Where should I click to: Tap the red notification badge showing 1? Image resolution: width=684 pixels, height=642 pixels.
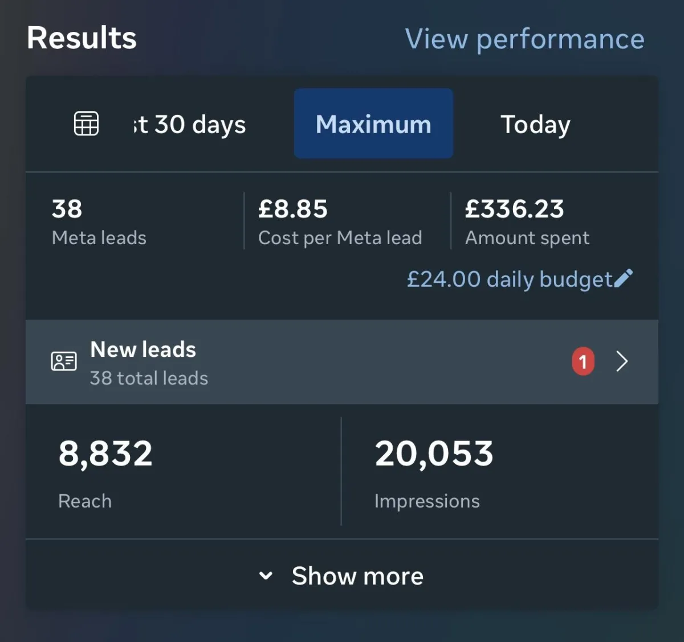(583, 361)
